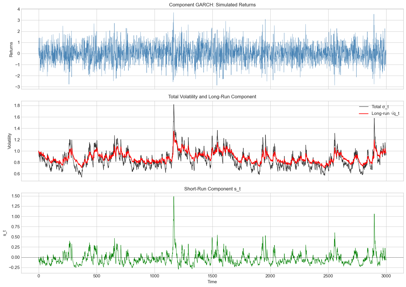The width and height of the screenshot is (406, 287).
Task: Click the x-axis tick label 1500
Action: coord(212,276)
